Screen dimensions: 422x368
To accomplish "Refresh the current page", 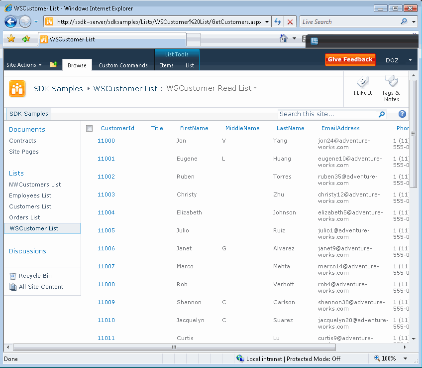I will (x=278, y=21).
